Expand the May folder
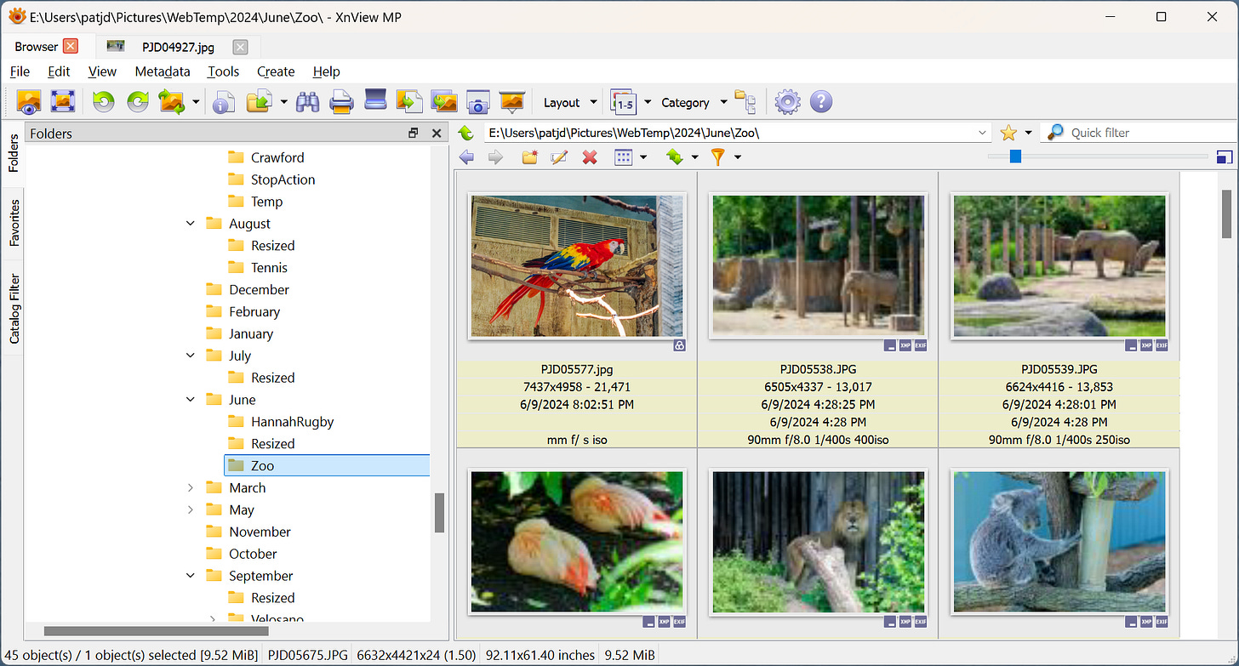The width and height of the screenshot is (1239, 666). coord(191,509)
